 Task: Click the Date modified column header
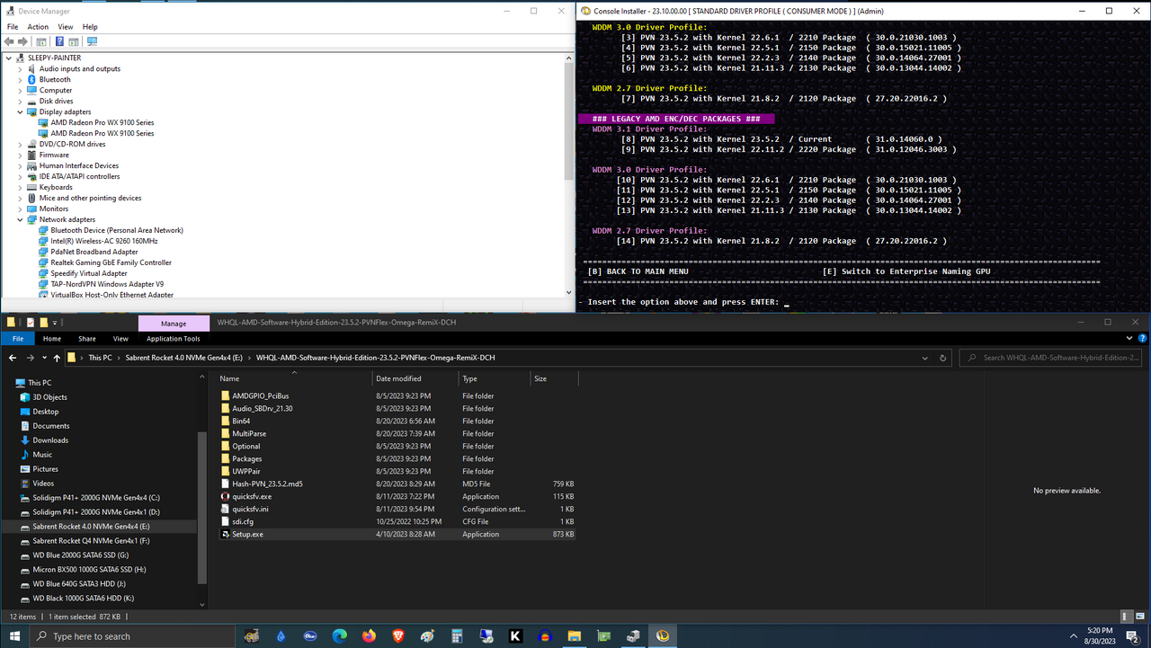coord(398,378)
